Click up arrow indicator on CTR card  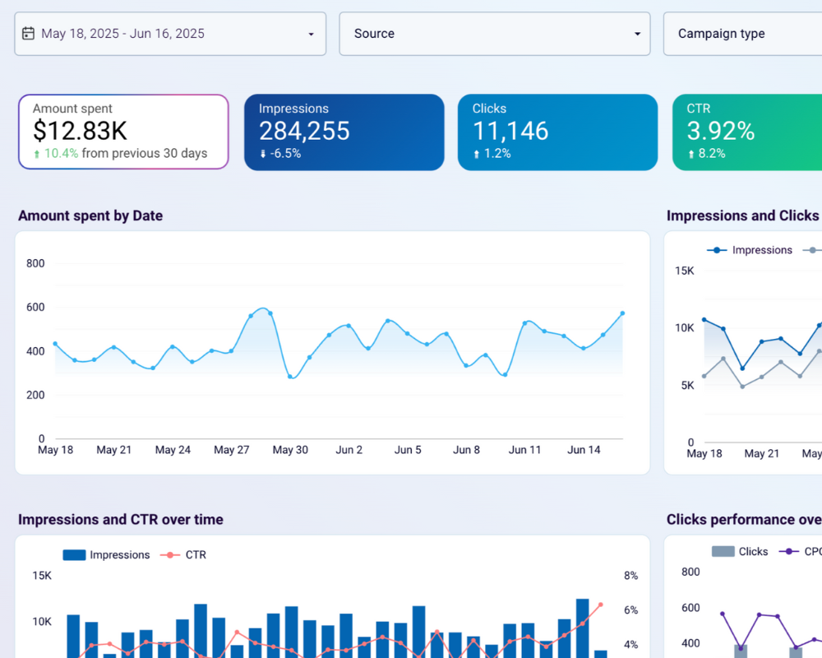[691, 154]
